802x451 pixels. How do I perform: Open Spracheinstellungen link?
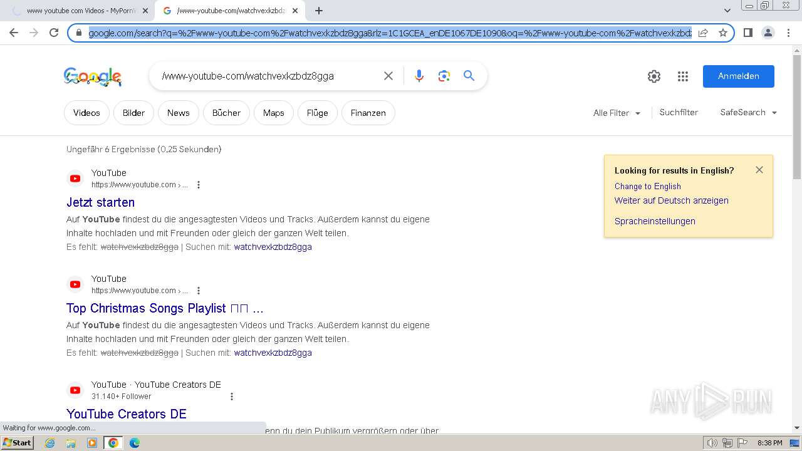click(x=655, y=221)
